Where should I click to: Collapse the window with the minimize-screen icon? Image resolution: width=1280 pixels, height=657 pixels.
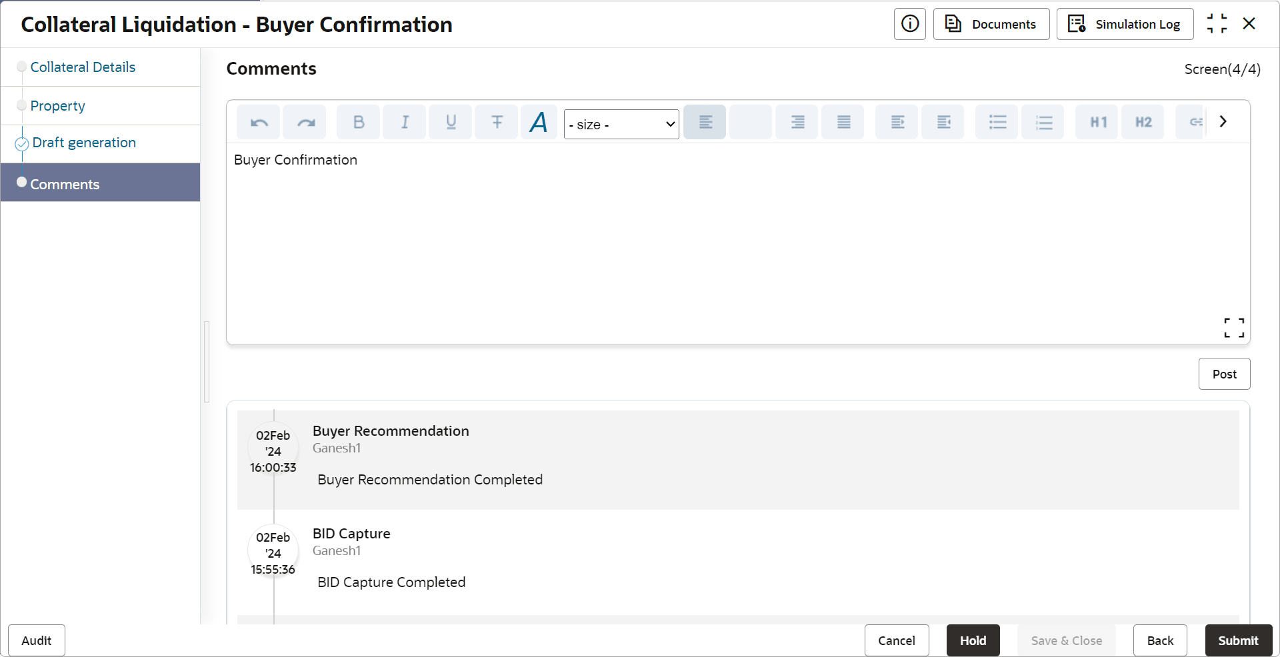pos(1217,24)
